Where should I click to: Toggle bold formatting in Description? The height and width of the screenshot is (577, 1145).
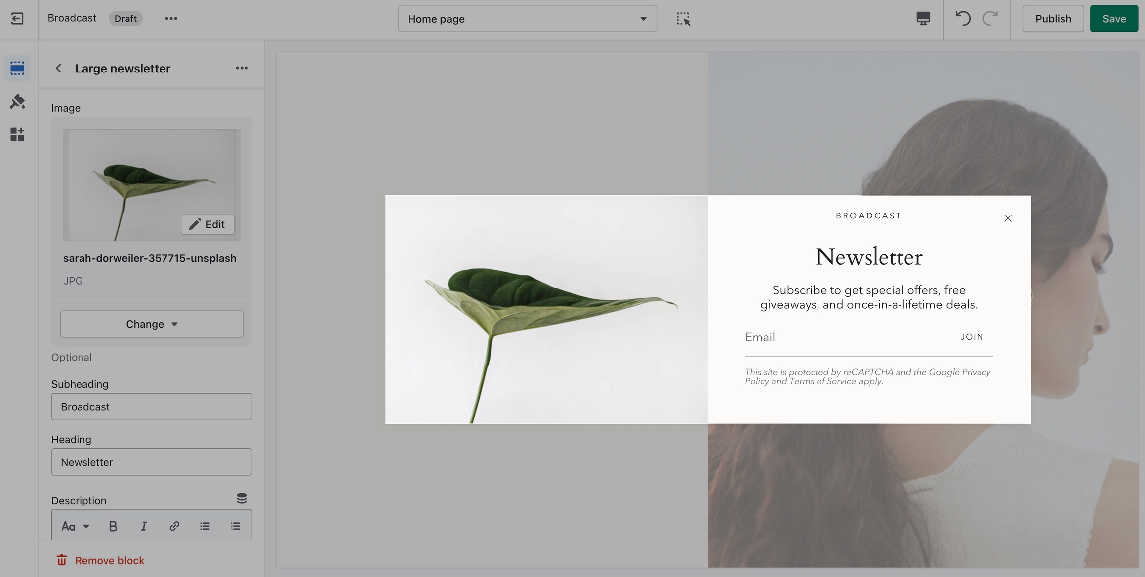(x=113, y=526)
